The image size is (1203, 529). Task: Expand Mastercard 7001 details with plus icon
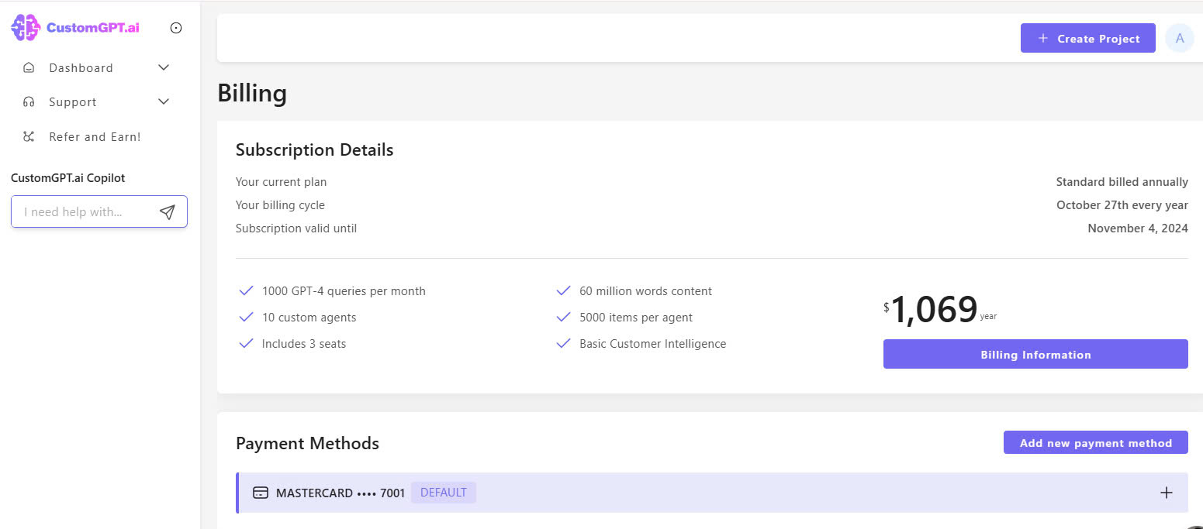[1166, 493]
